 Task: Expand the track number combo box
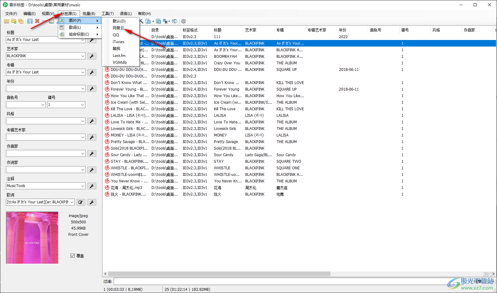coord(43,105)
